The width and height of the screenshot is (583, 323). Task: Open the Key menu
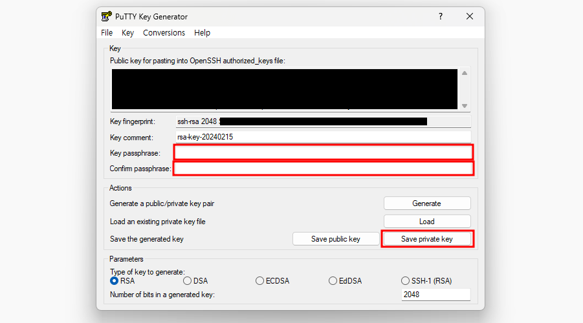point(127,33)
